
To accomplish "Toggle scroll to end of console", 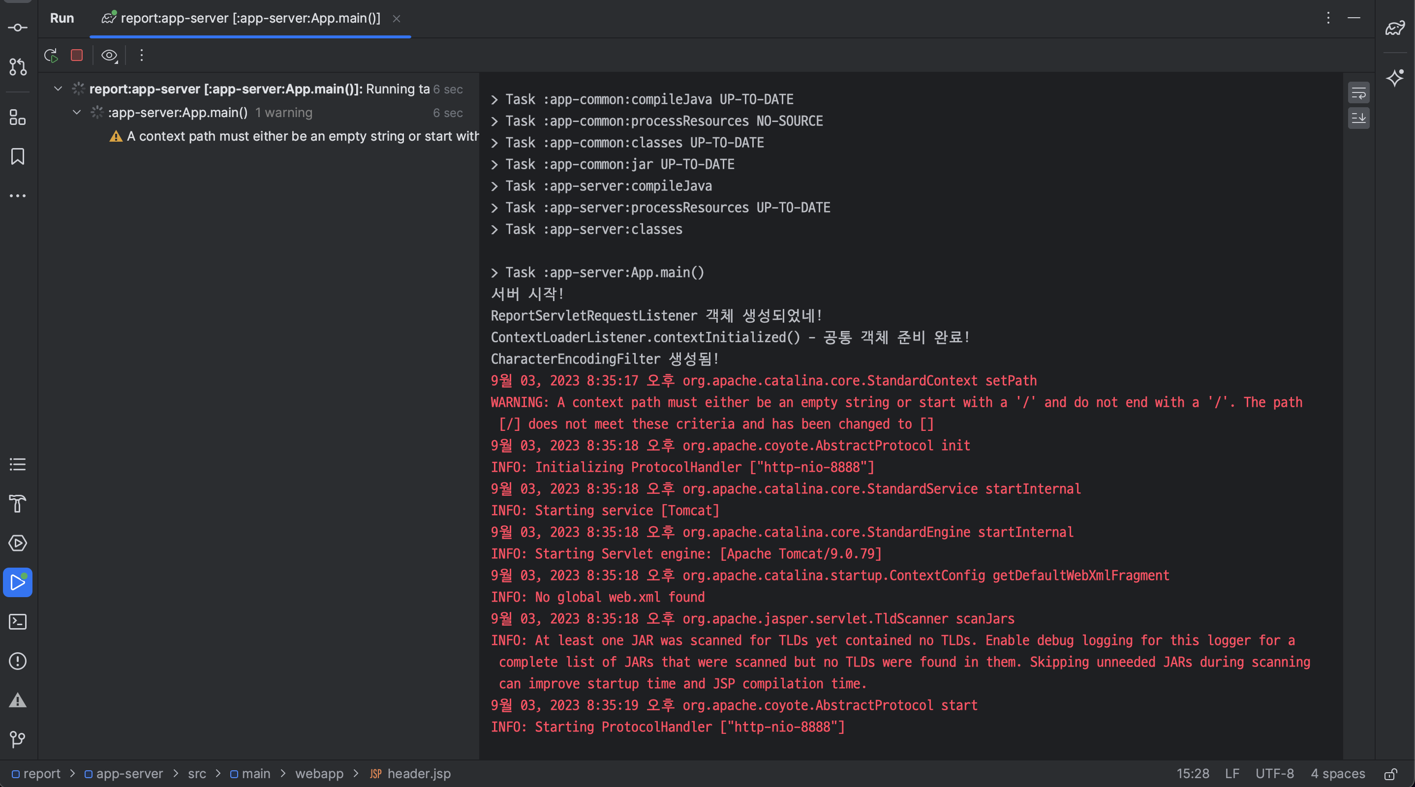I will click(x=1358, y=118).
